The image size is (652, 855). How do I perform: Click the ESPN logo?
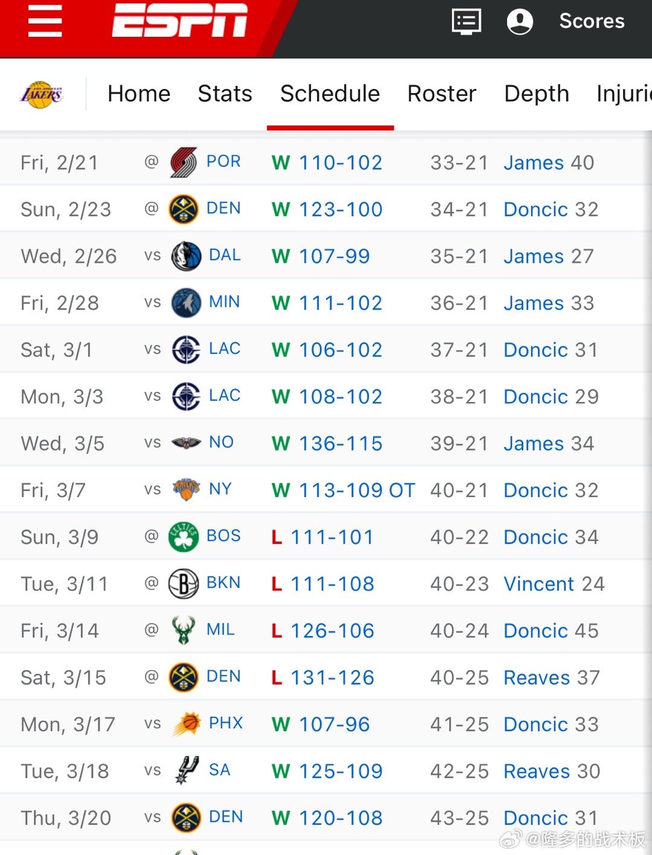click(x=179, y=21)
